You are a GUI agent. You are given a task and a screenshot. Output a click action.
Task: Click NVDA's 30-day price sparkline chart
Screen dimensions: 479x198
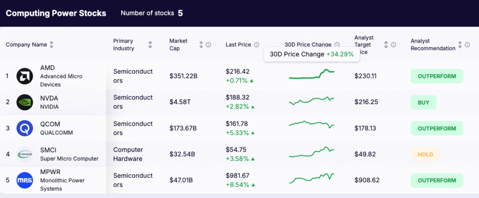point(312,101)
